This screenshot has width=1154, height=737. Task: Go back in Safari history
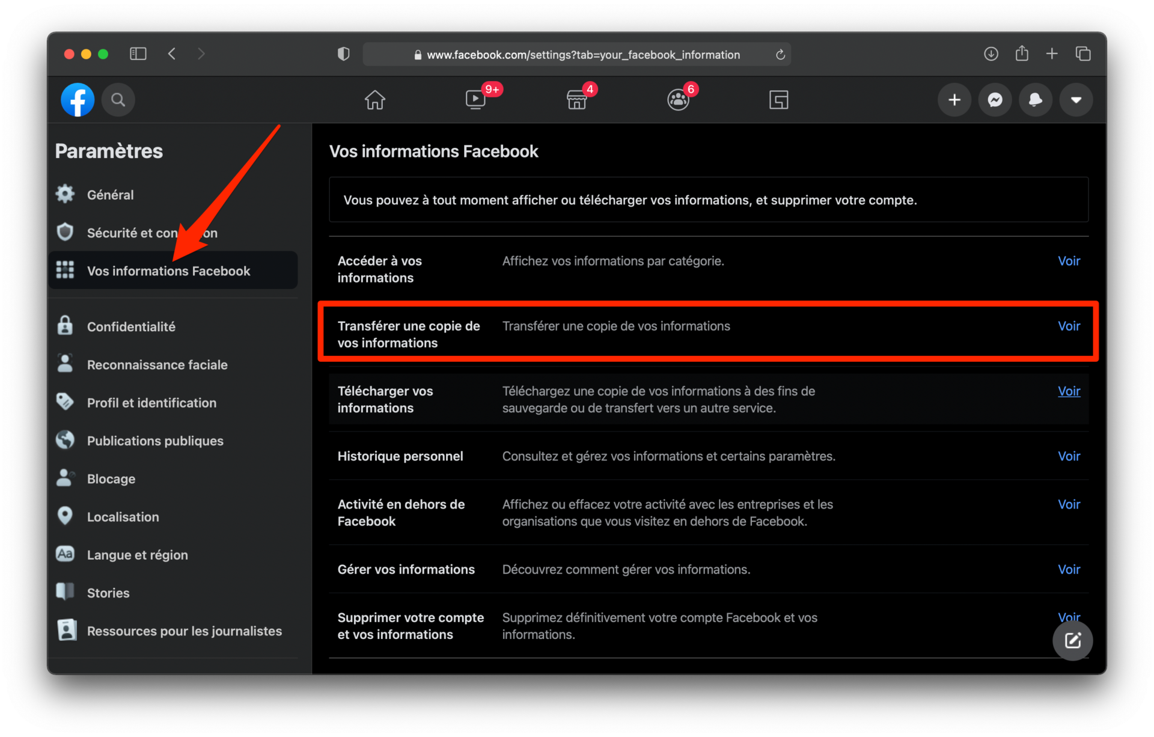pos(172,54)
